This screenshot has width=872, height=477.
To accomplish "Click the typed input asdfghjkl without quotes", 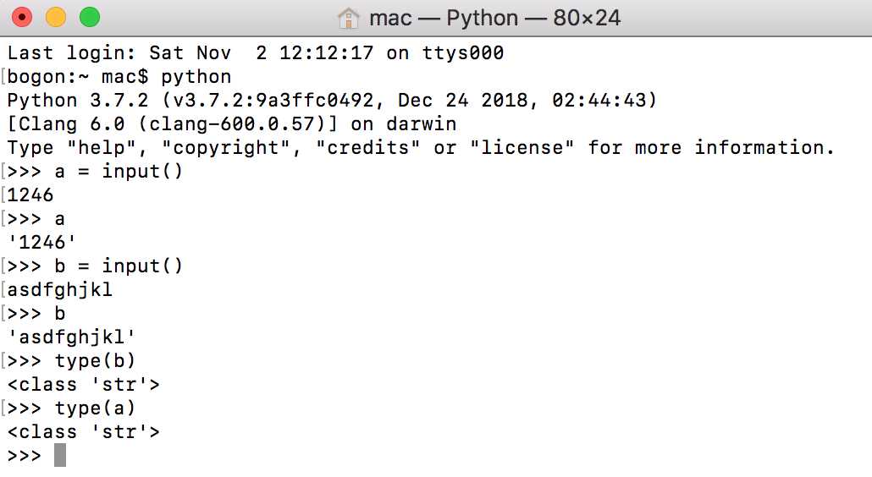I will click(x=59, y=290).
